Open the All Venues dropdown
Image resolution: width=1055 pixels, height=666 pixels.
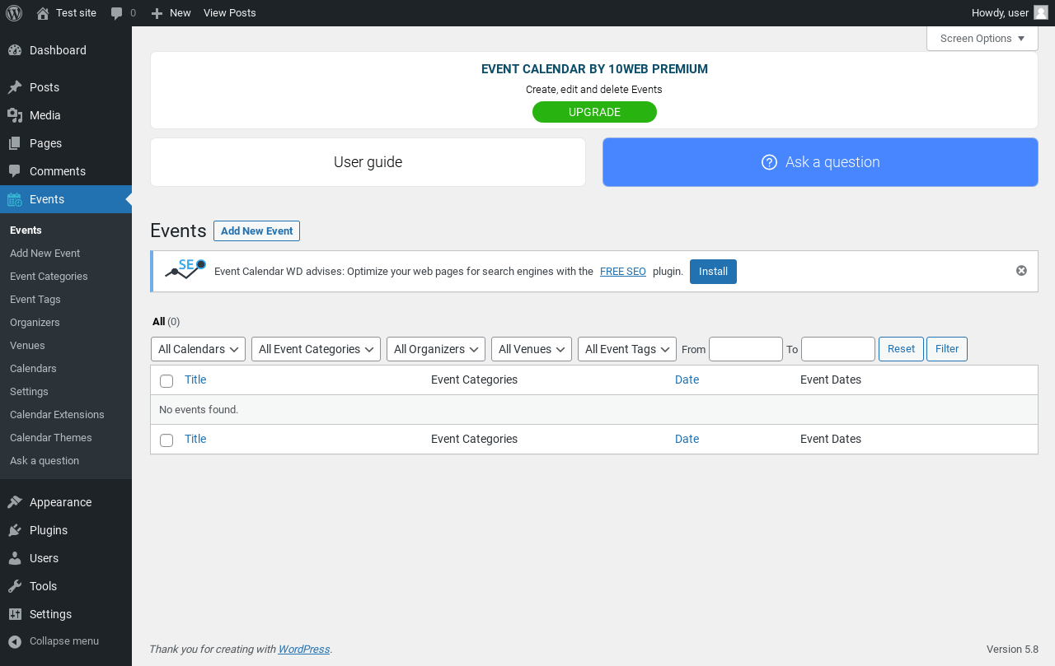pos(532,349)
